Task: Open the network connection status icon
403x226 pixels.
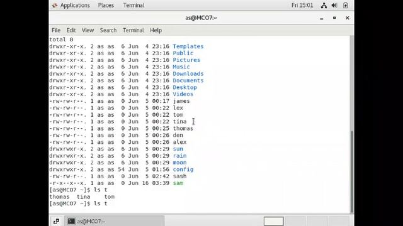Action: (324, 6)
